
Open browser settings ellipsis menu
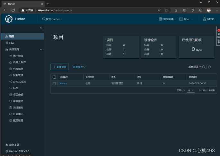[217, 10]
